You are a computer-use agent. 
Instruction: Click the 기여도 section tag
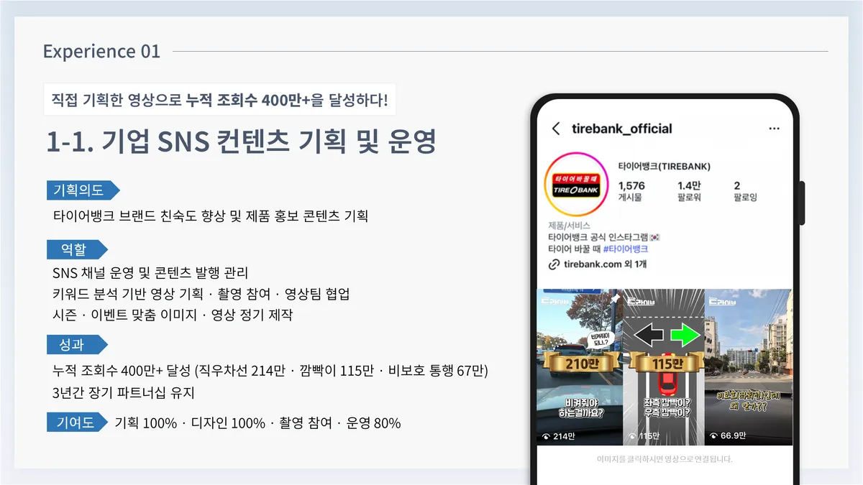pos(77,422)
